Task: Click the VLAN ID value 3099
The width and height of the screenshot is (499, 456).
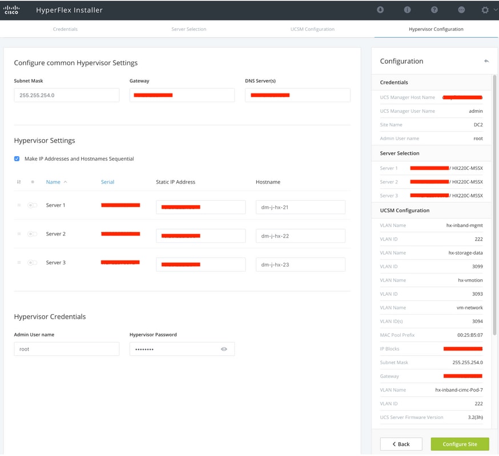Action: click(x=477, y=267)
